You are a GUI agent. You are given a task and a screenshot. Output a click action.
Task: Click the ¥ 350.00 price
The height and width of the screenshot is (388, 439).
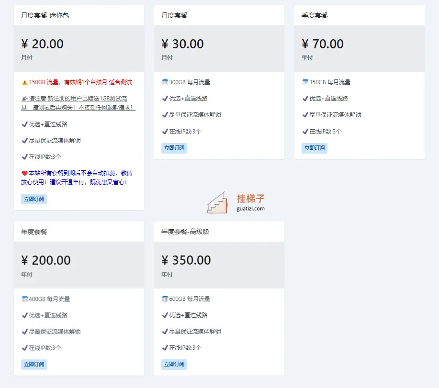(x=186, y=260)
